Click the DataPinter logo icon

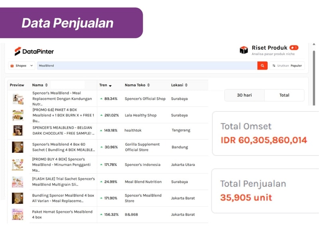coord(18,51)
